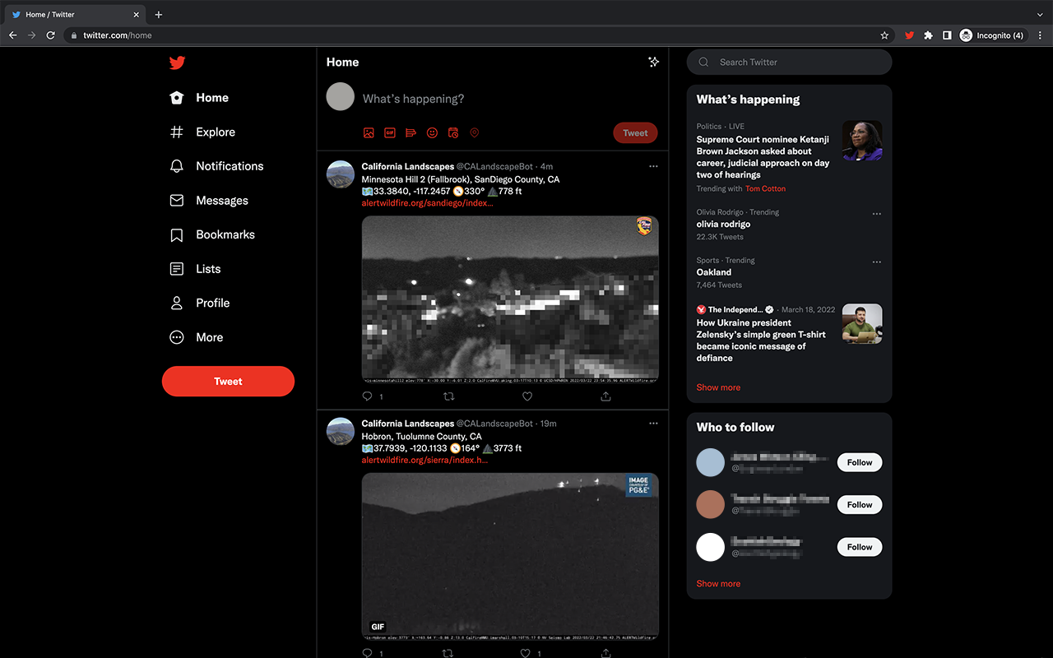Viewport: 1053px width, 658px height.
Task: Open the Chrome three-dot menu
Action: point(1041,35)
